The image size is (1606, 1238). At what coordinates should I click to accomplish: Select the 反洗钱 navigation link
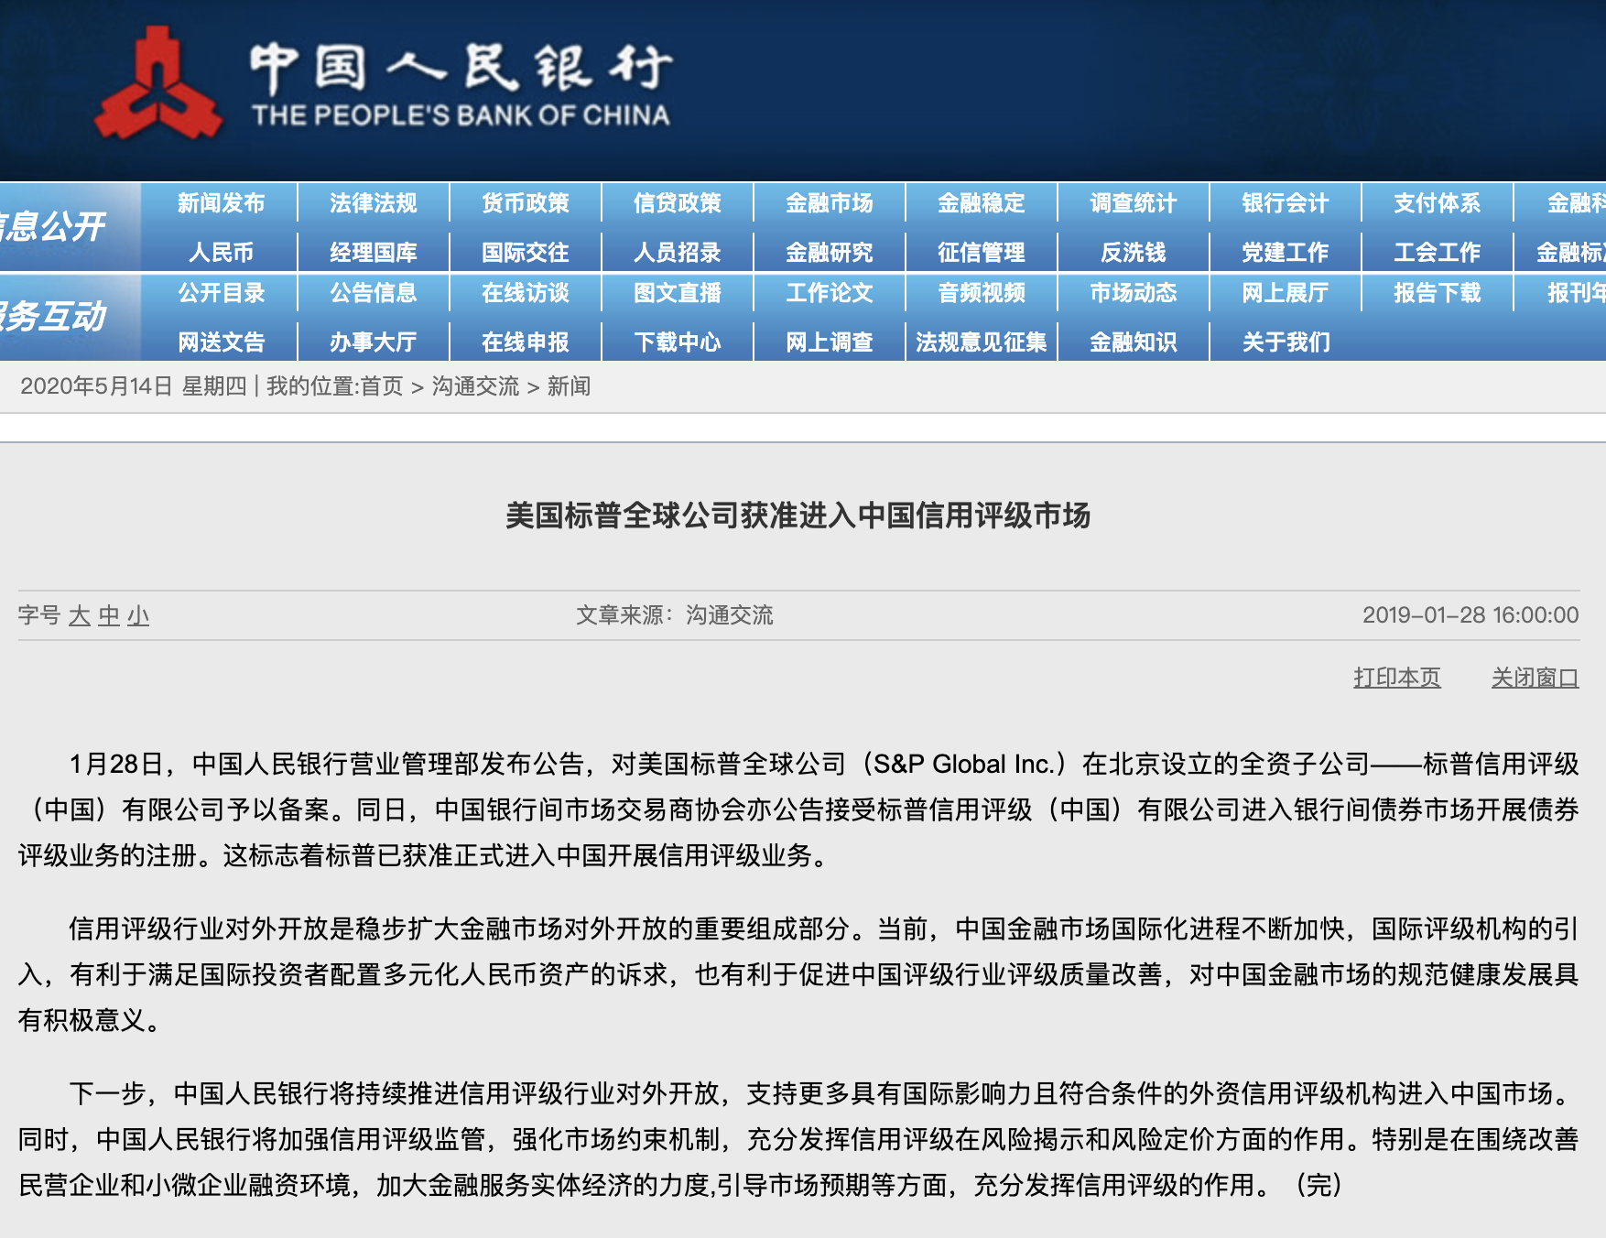click(1133, 253)
